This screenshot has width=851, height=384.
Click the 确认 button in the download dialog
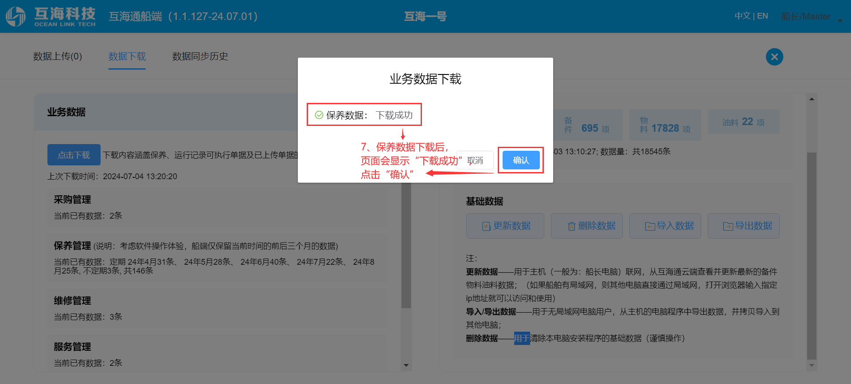click(521, 160)
